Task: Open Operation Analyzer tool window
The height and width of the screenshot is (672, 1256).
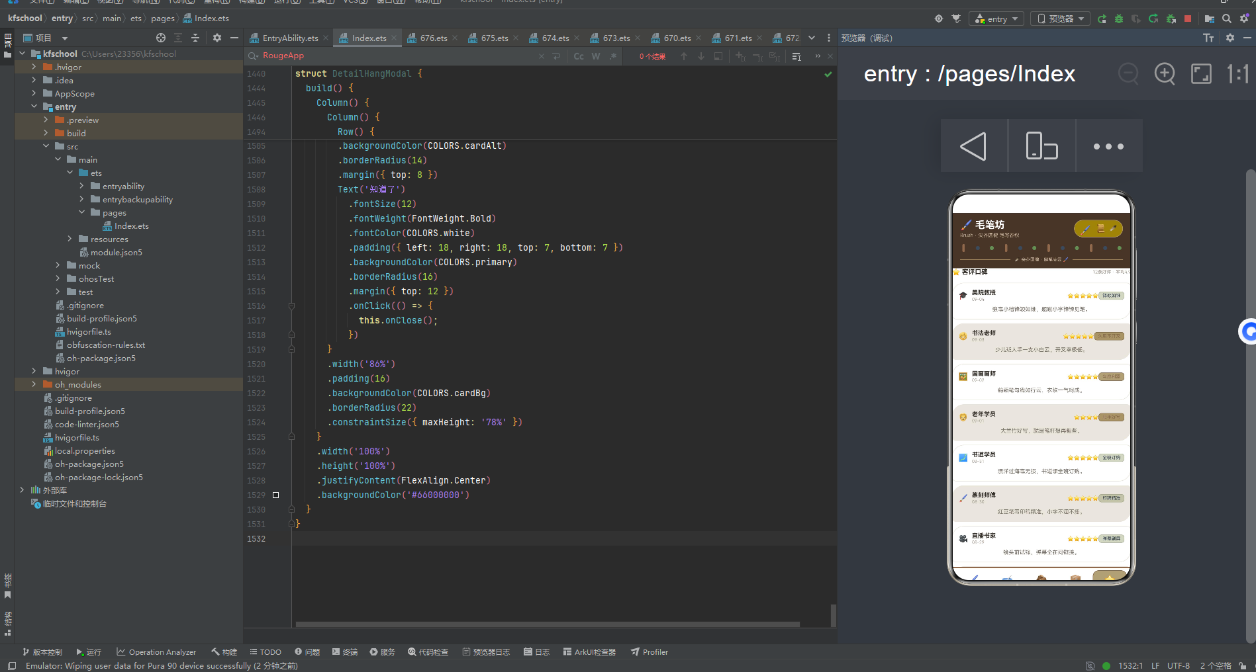Action: 156,651
